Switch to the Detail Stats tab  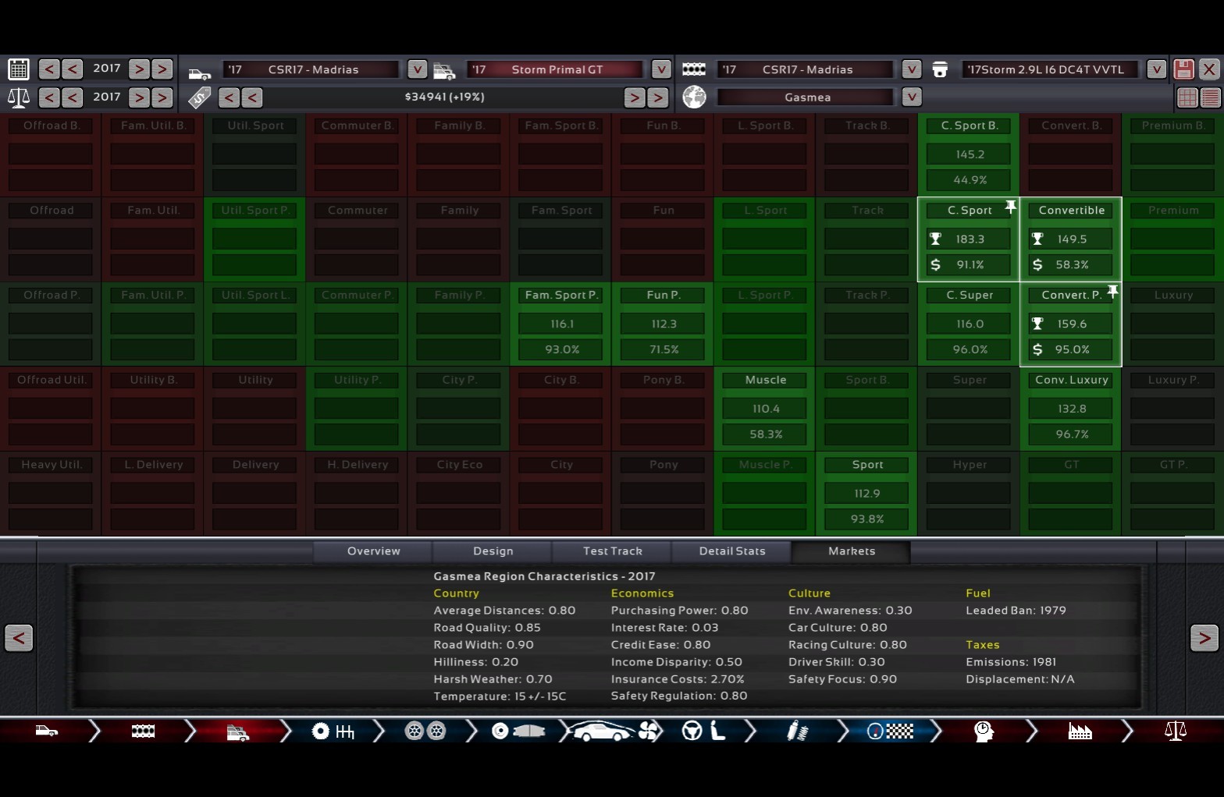[x=731, y=551]
